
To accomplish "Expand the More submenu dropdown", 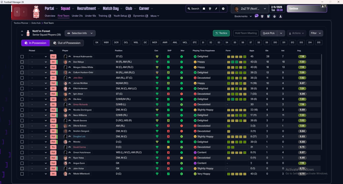I will 155,16.
